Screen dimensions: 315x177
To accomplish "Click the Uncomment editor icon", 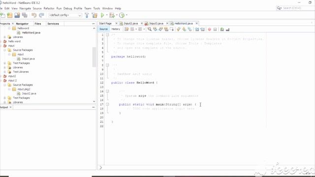I will 227,29.
